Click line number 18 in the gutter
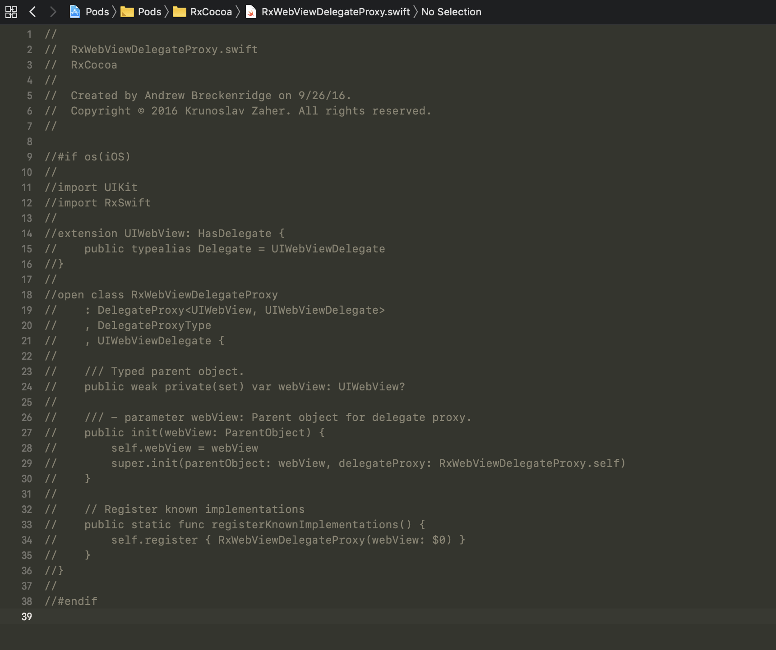 pyautogui.click(x=27, y=295)
